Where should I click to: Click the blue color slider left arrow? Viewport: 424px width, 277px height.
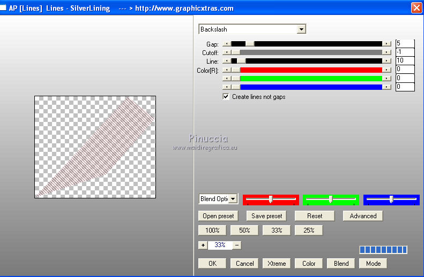tap(227, 87)
